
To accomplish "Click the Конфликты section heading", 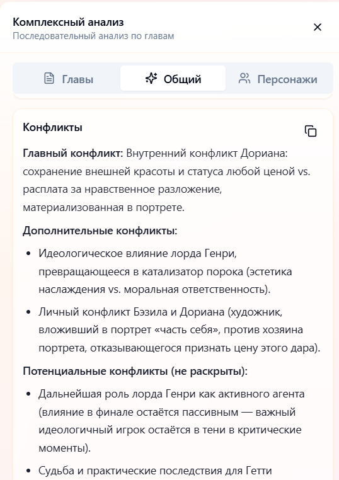I will point(53,127).
